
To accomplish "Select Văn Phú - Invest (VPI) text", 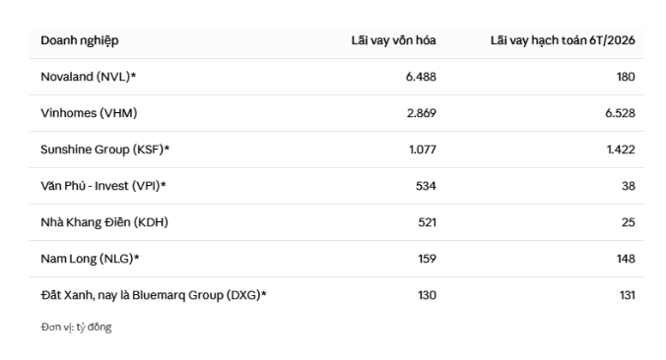I will point(103,186).
